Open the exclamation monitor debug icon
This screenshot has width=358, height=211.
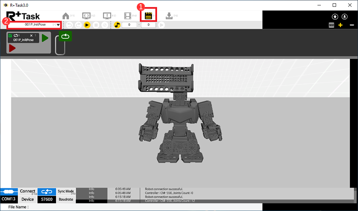click(107, 16)
